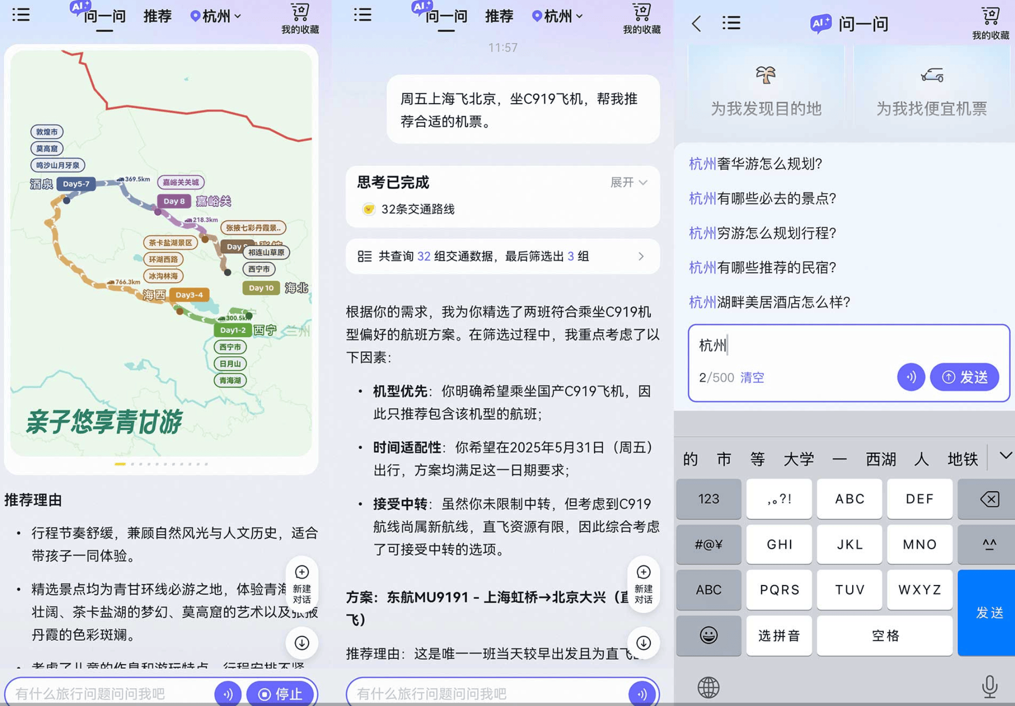Tap scroll-down arrow circle in left screen
The height and width of the screenshot is (706, 1015).
pyautogui.click(x=302, y=643)
